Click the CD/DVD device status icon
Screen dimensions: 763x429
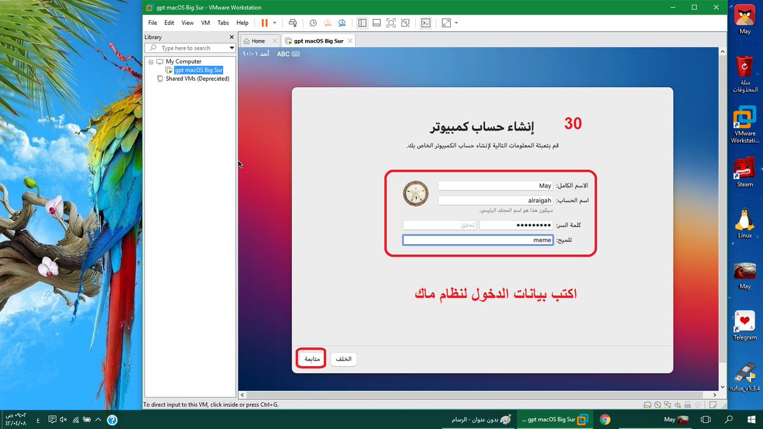point(657,404)
